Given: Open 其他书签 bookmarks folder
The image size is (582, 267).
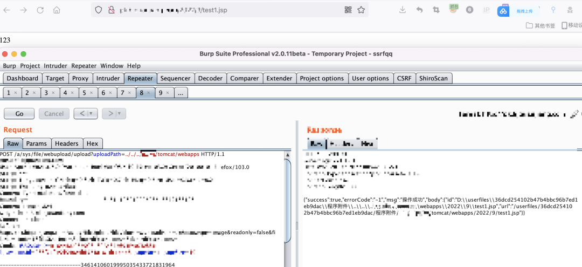Looking at the screenshot, I should pos(541,26).
